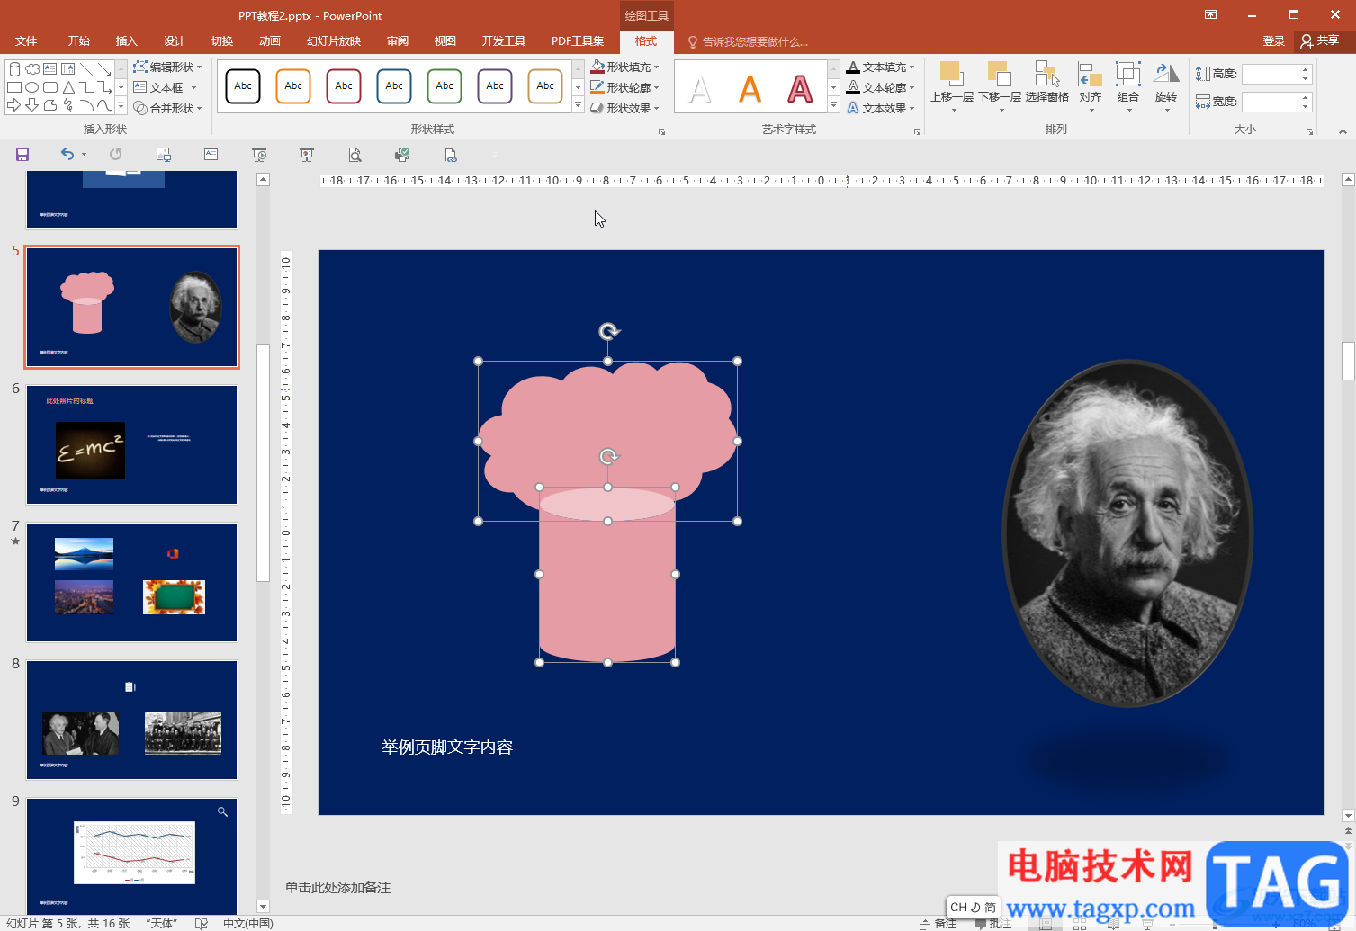The height and width of the screenshot is (931, 1356).
Task: Switch to the 动画 (Animations) tab
Action: [x=270, y=41]
